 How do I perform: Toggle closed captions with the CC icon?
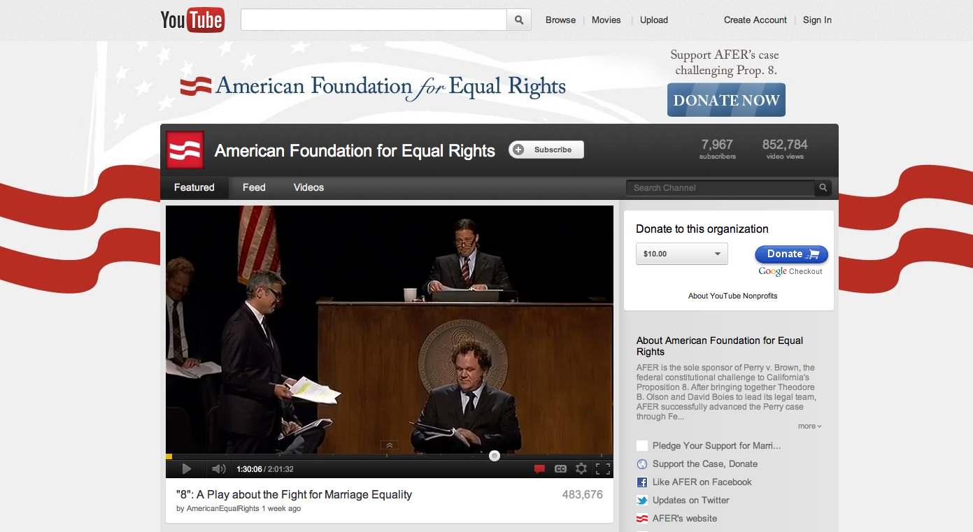point(560,469)
